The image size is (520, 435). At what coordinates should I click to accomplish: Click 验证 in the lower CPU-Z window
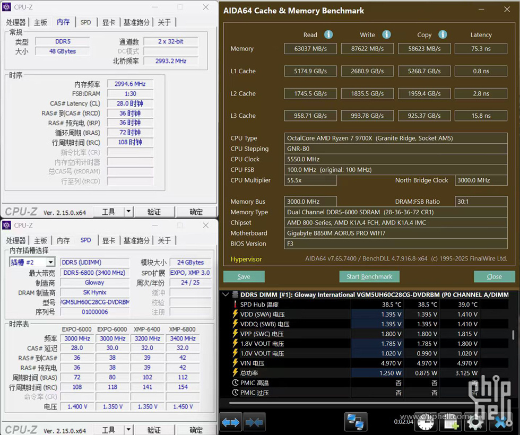pyautogui.click(x=154, y=430)
